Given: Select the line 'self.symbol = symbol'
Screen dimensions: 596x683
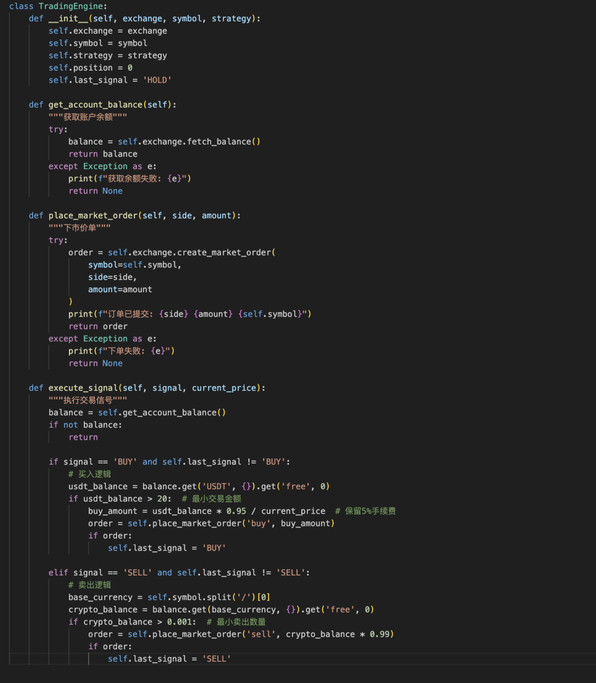Looking at the screenshot, I should [x=98, y=43].
